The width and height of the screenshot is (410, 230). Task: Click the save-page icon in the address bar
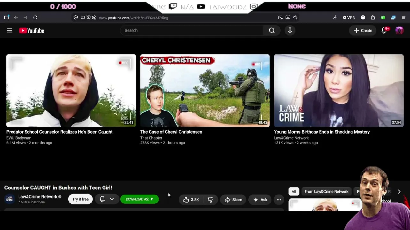click(288, 18)
